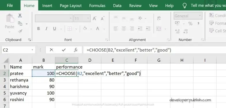
Task: Apply Percent Style format
Action: pyautogui.click(x=190, y=24)
